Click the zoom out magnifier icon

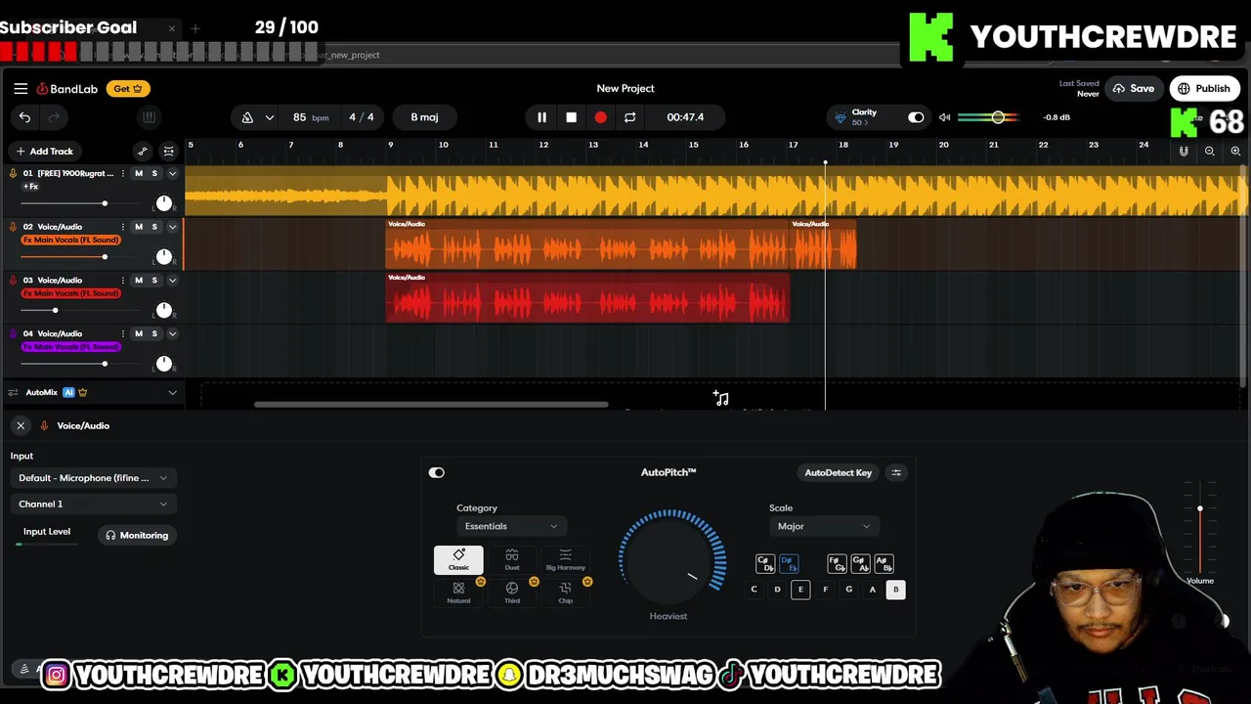(1210, 151)
